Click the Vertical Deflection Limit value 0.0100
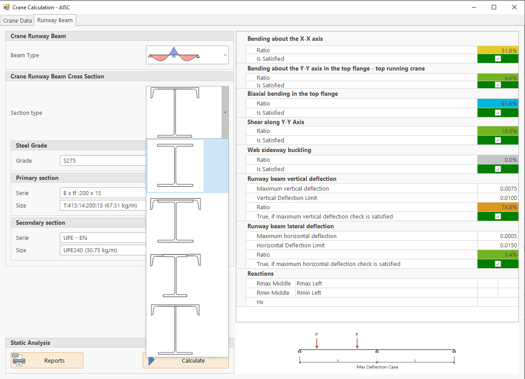The image size is (525, 379). (x=498, y=198)
